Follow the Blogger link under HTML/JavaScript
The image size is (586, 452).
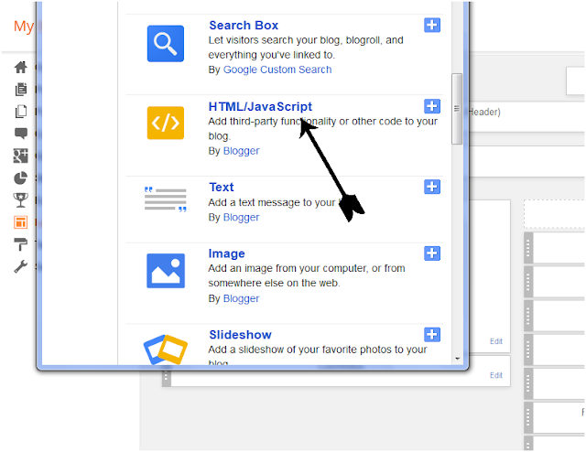[x=241, y=151]
